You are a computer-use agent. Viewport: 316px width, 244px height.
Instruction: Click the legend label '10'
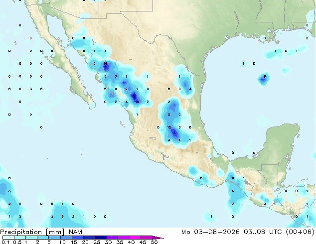62,242
